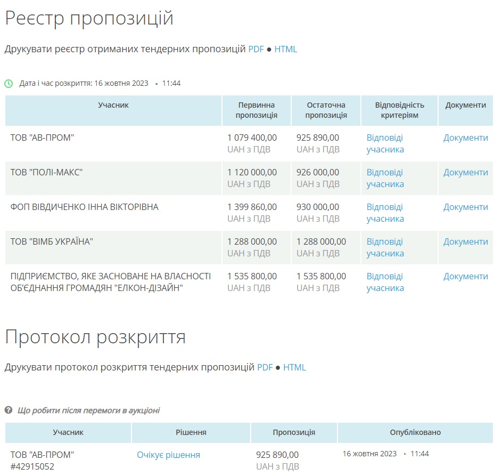
Task: Click the "Остаточна пропозиція" column header
Action: [326, 110]
